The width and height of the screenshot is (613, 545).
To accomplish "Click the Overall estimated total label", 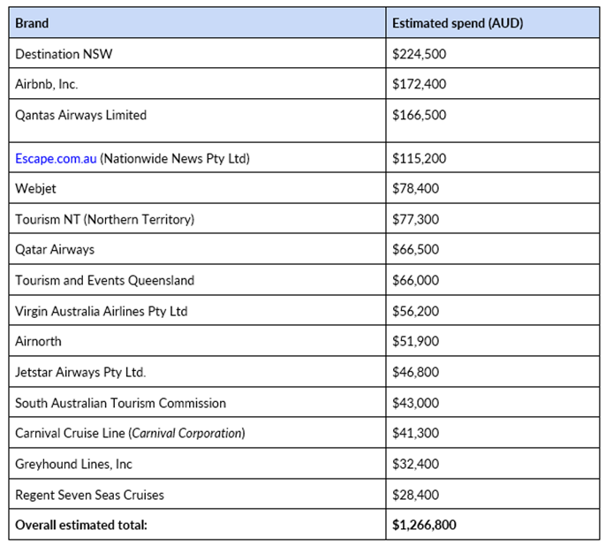I will 81,525.
